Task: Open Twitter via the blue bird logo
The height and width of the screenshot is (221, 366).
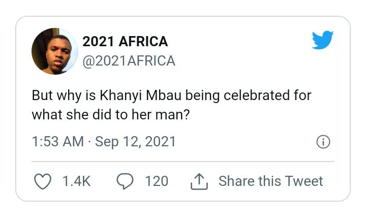Action: (323, 40)
